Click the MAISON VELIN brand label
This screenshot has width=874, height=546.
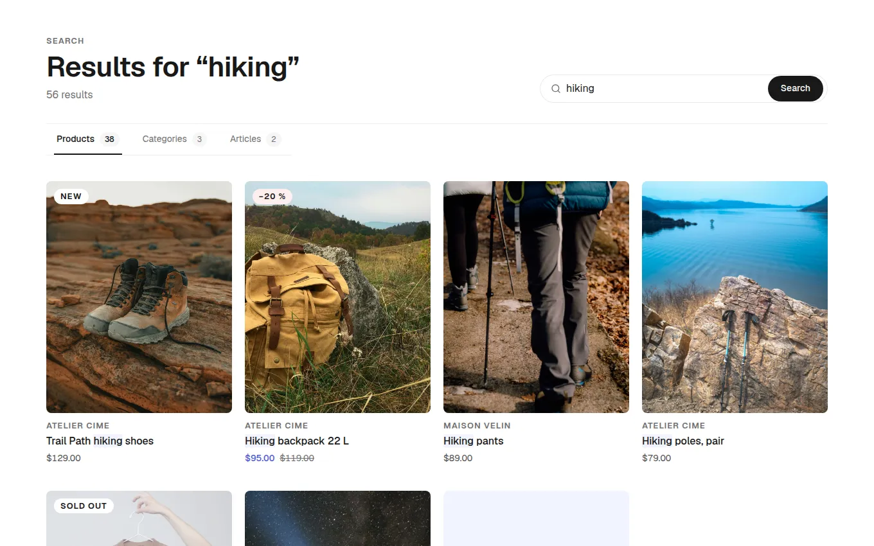[477, 425]
